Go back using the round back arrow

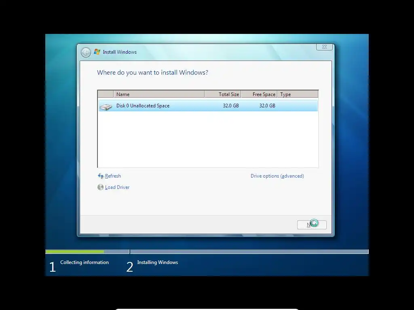point(86,52)
